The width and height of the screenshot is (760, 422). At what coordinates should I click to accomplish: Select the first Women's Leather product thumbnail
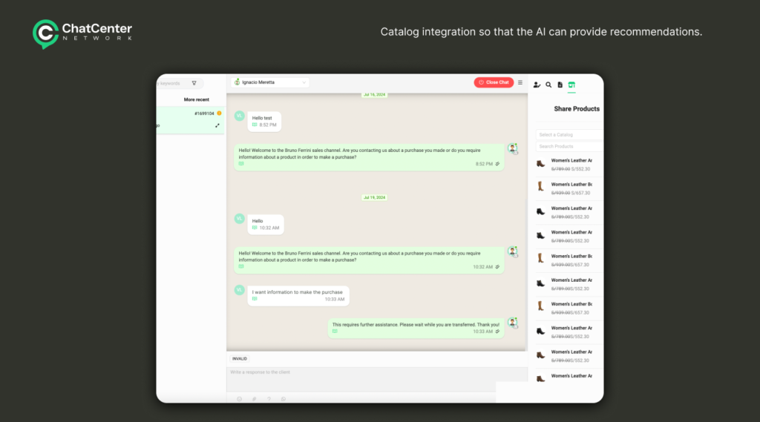point(540,164)
